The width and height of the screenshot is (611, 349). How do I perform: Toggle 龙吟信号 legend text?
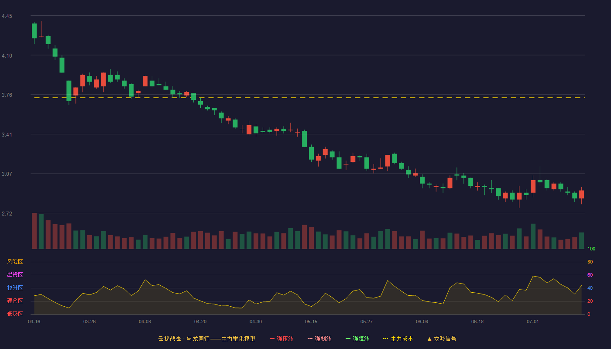click(445, 339)
